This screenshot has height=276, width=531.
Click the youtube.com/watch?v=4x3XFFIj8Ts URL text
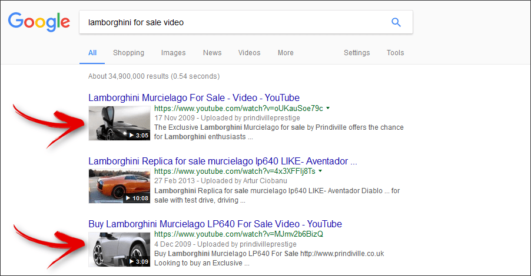(235, 171)
